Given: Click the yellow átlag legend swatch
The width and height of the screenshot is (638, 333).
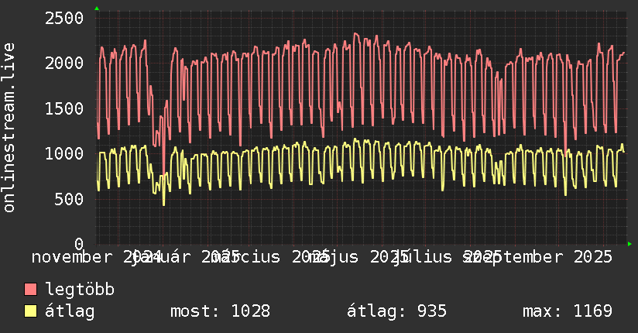Looking at the screenshot, I should (x=30, y=311).
